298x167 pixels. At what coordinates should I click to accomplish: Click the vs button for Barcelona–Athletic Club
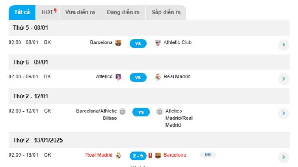click(138, 43)
